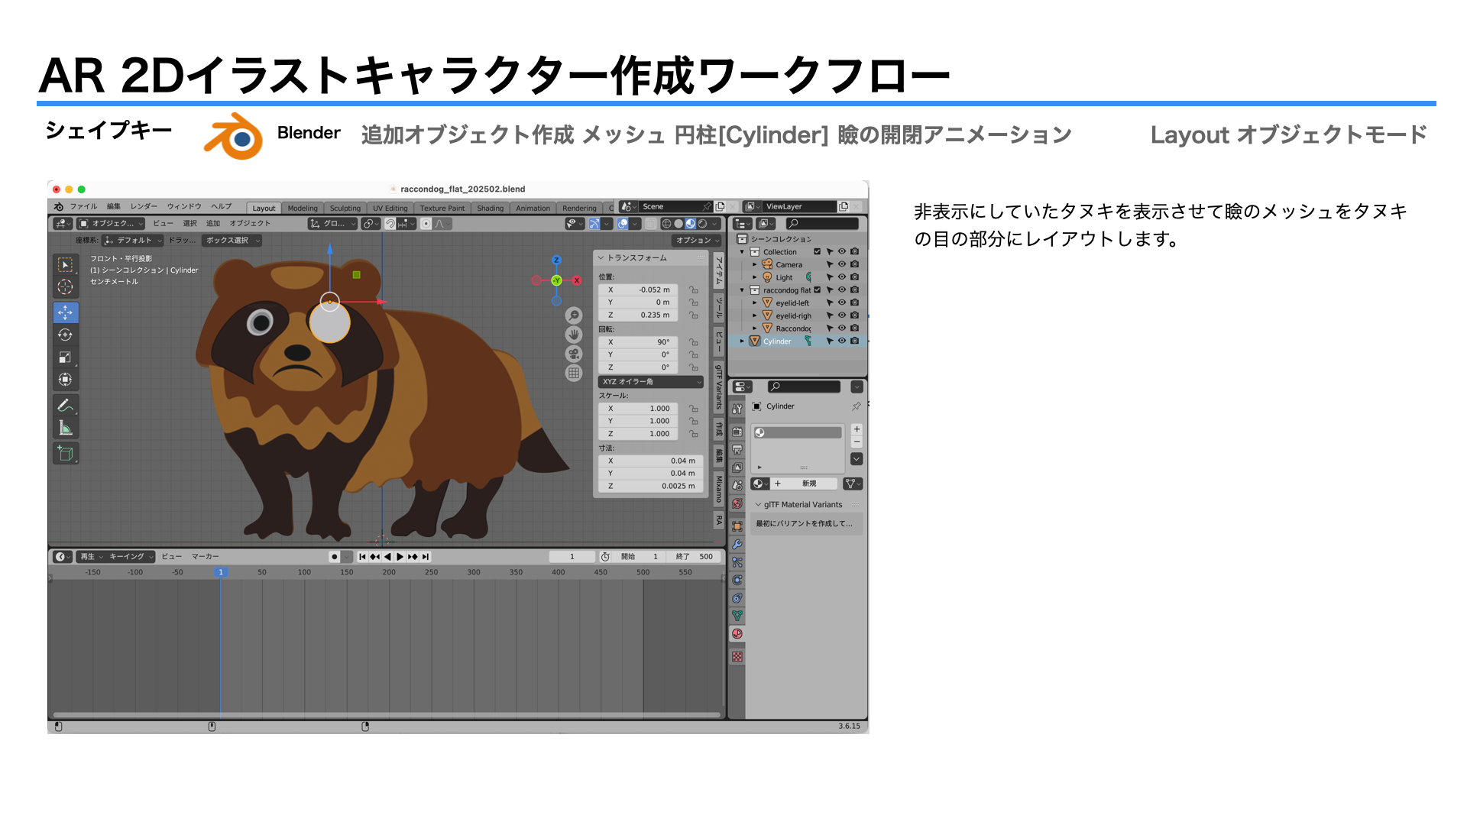Uncheck the Collection exclude checkbox

click(x=817, y=251)
